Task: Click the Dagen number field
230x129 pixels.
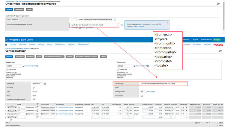Action: click(x=74, y=19)
